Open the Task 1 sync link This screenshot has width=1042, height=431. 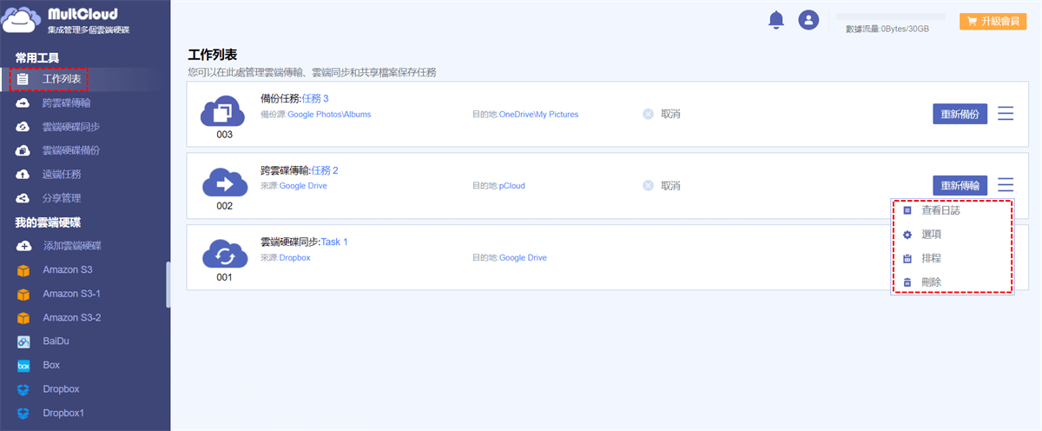(x=334, y=242)
